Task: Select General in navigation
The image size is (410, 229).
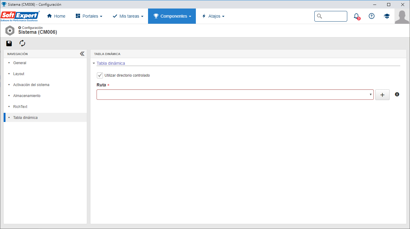Action: (45, 63)
